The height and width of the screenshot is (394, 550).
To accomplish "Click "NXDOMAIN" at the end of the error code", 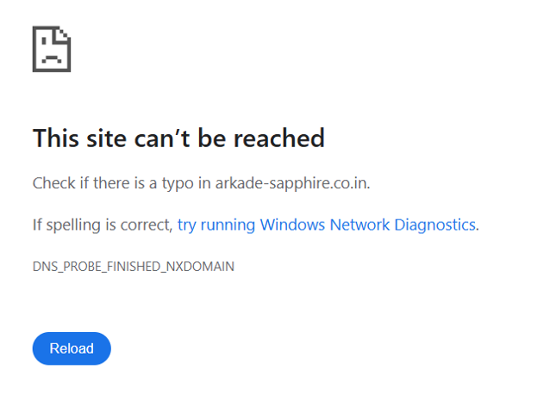I will [x=201, y=267].
